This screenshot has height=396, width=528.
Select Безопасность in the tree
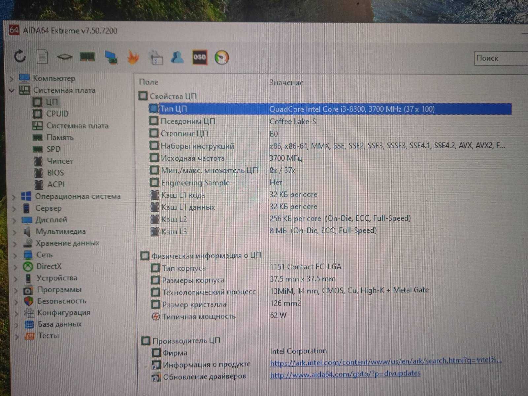click(x=55, y=301)
